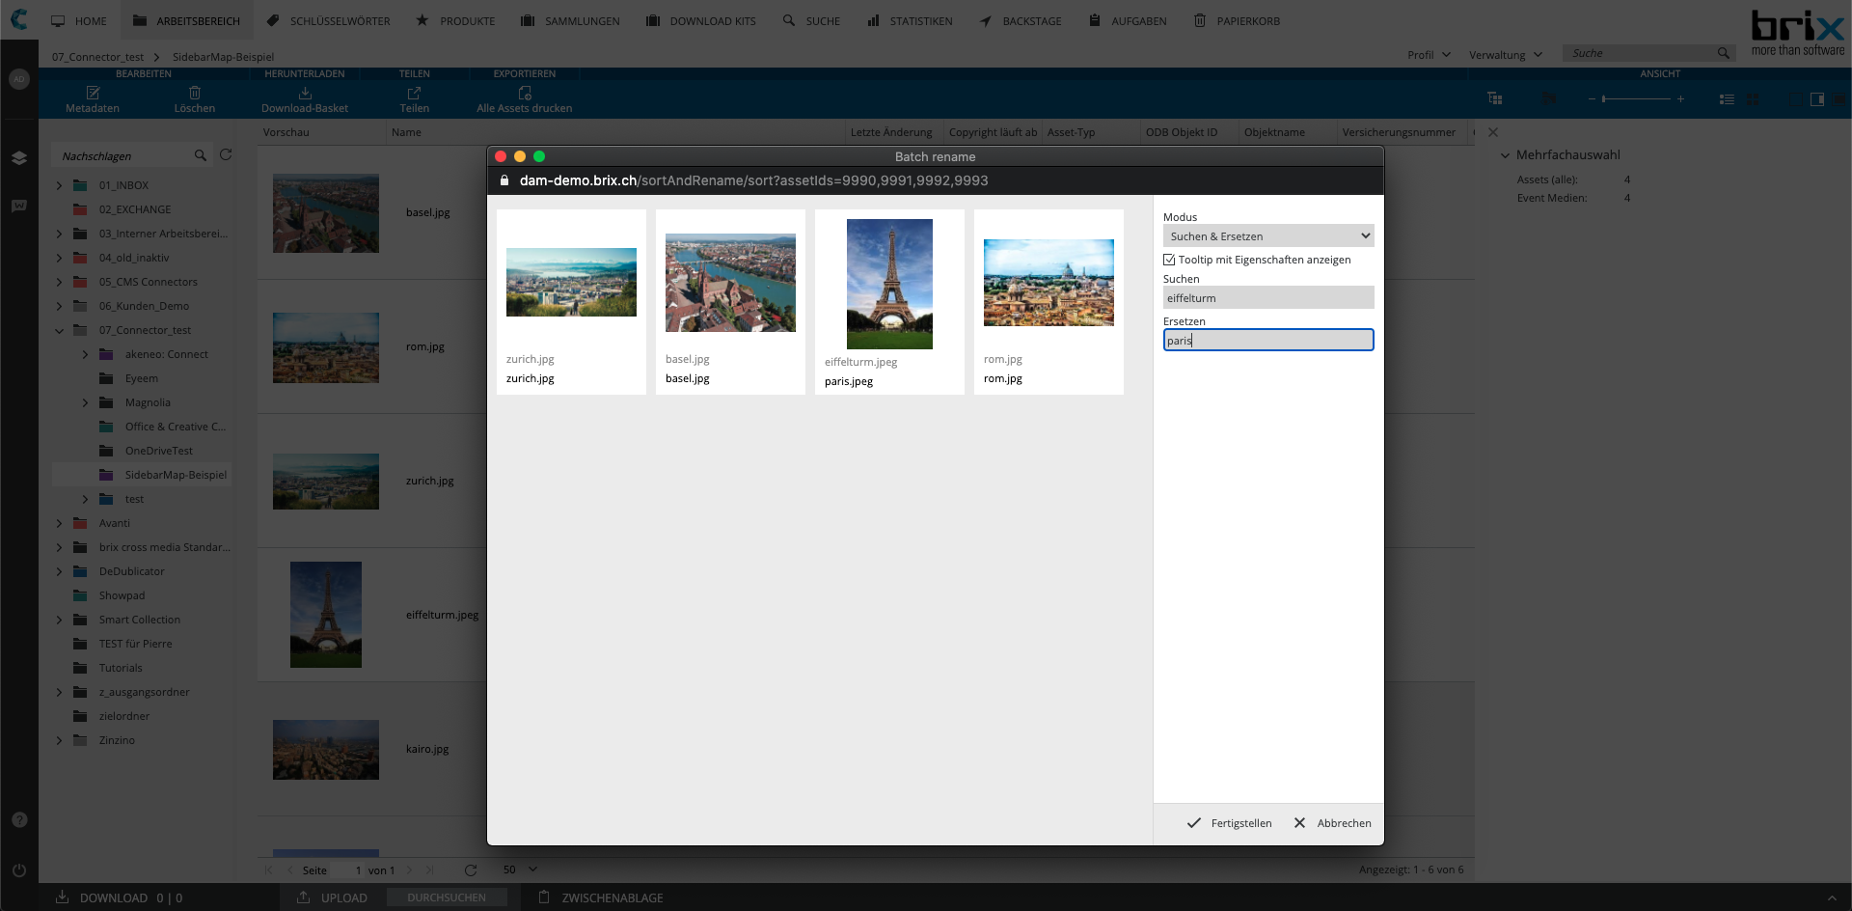Click the power logout icon
The image size is (1852, 911).
19,870
